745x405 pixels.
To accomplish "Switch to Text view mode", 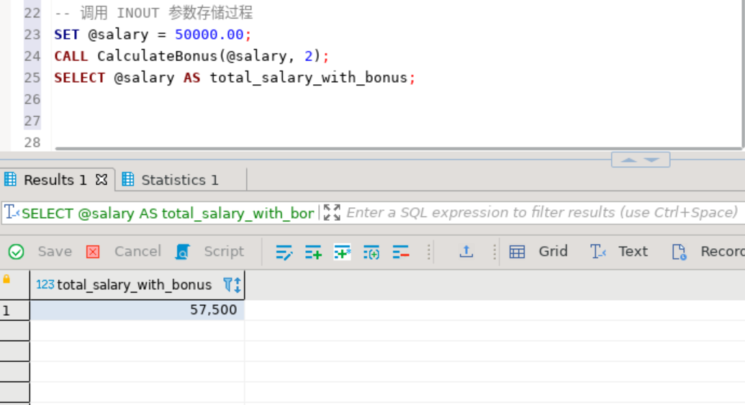I will (620, 251).
